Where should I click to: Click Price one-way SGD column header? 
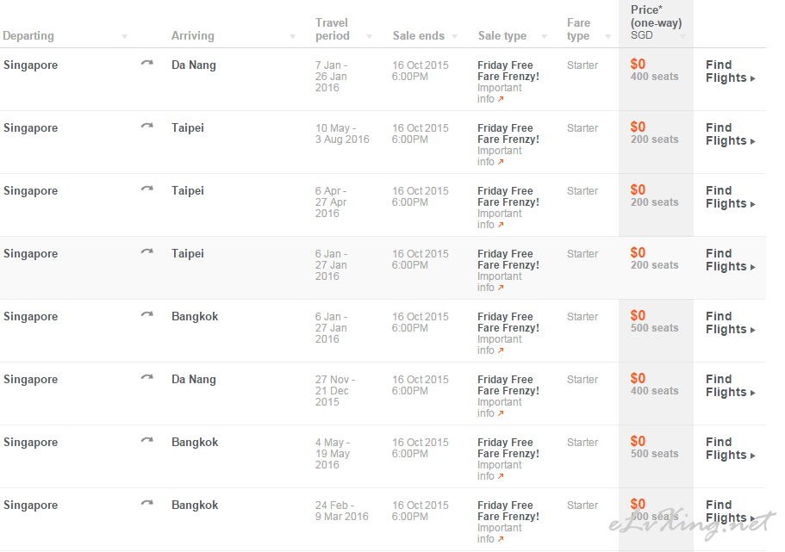656,22
